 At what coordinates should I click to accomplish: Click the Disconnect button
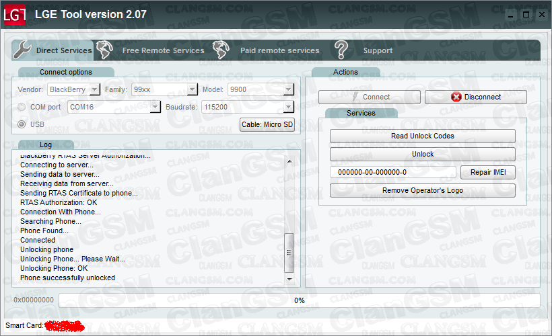[x=476, y=97]
